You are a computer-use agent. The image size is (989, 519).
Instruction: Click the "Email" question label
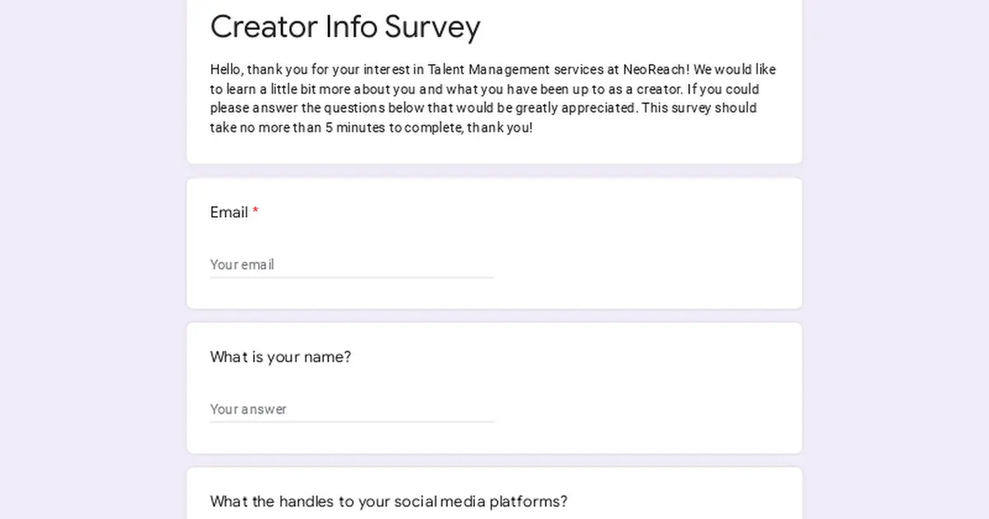click(228, 213)
